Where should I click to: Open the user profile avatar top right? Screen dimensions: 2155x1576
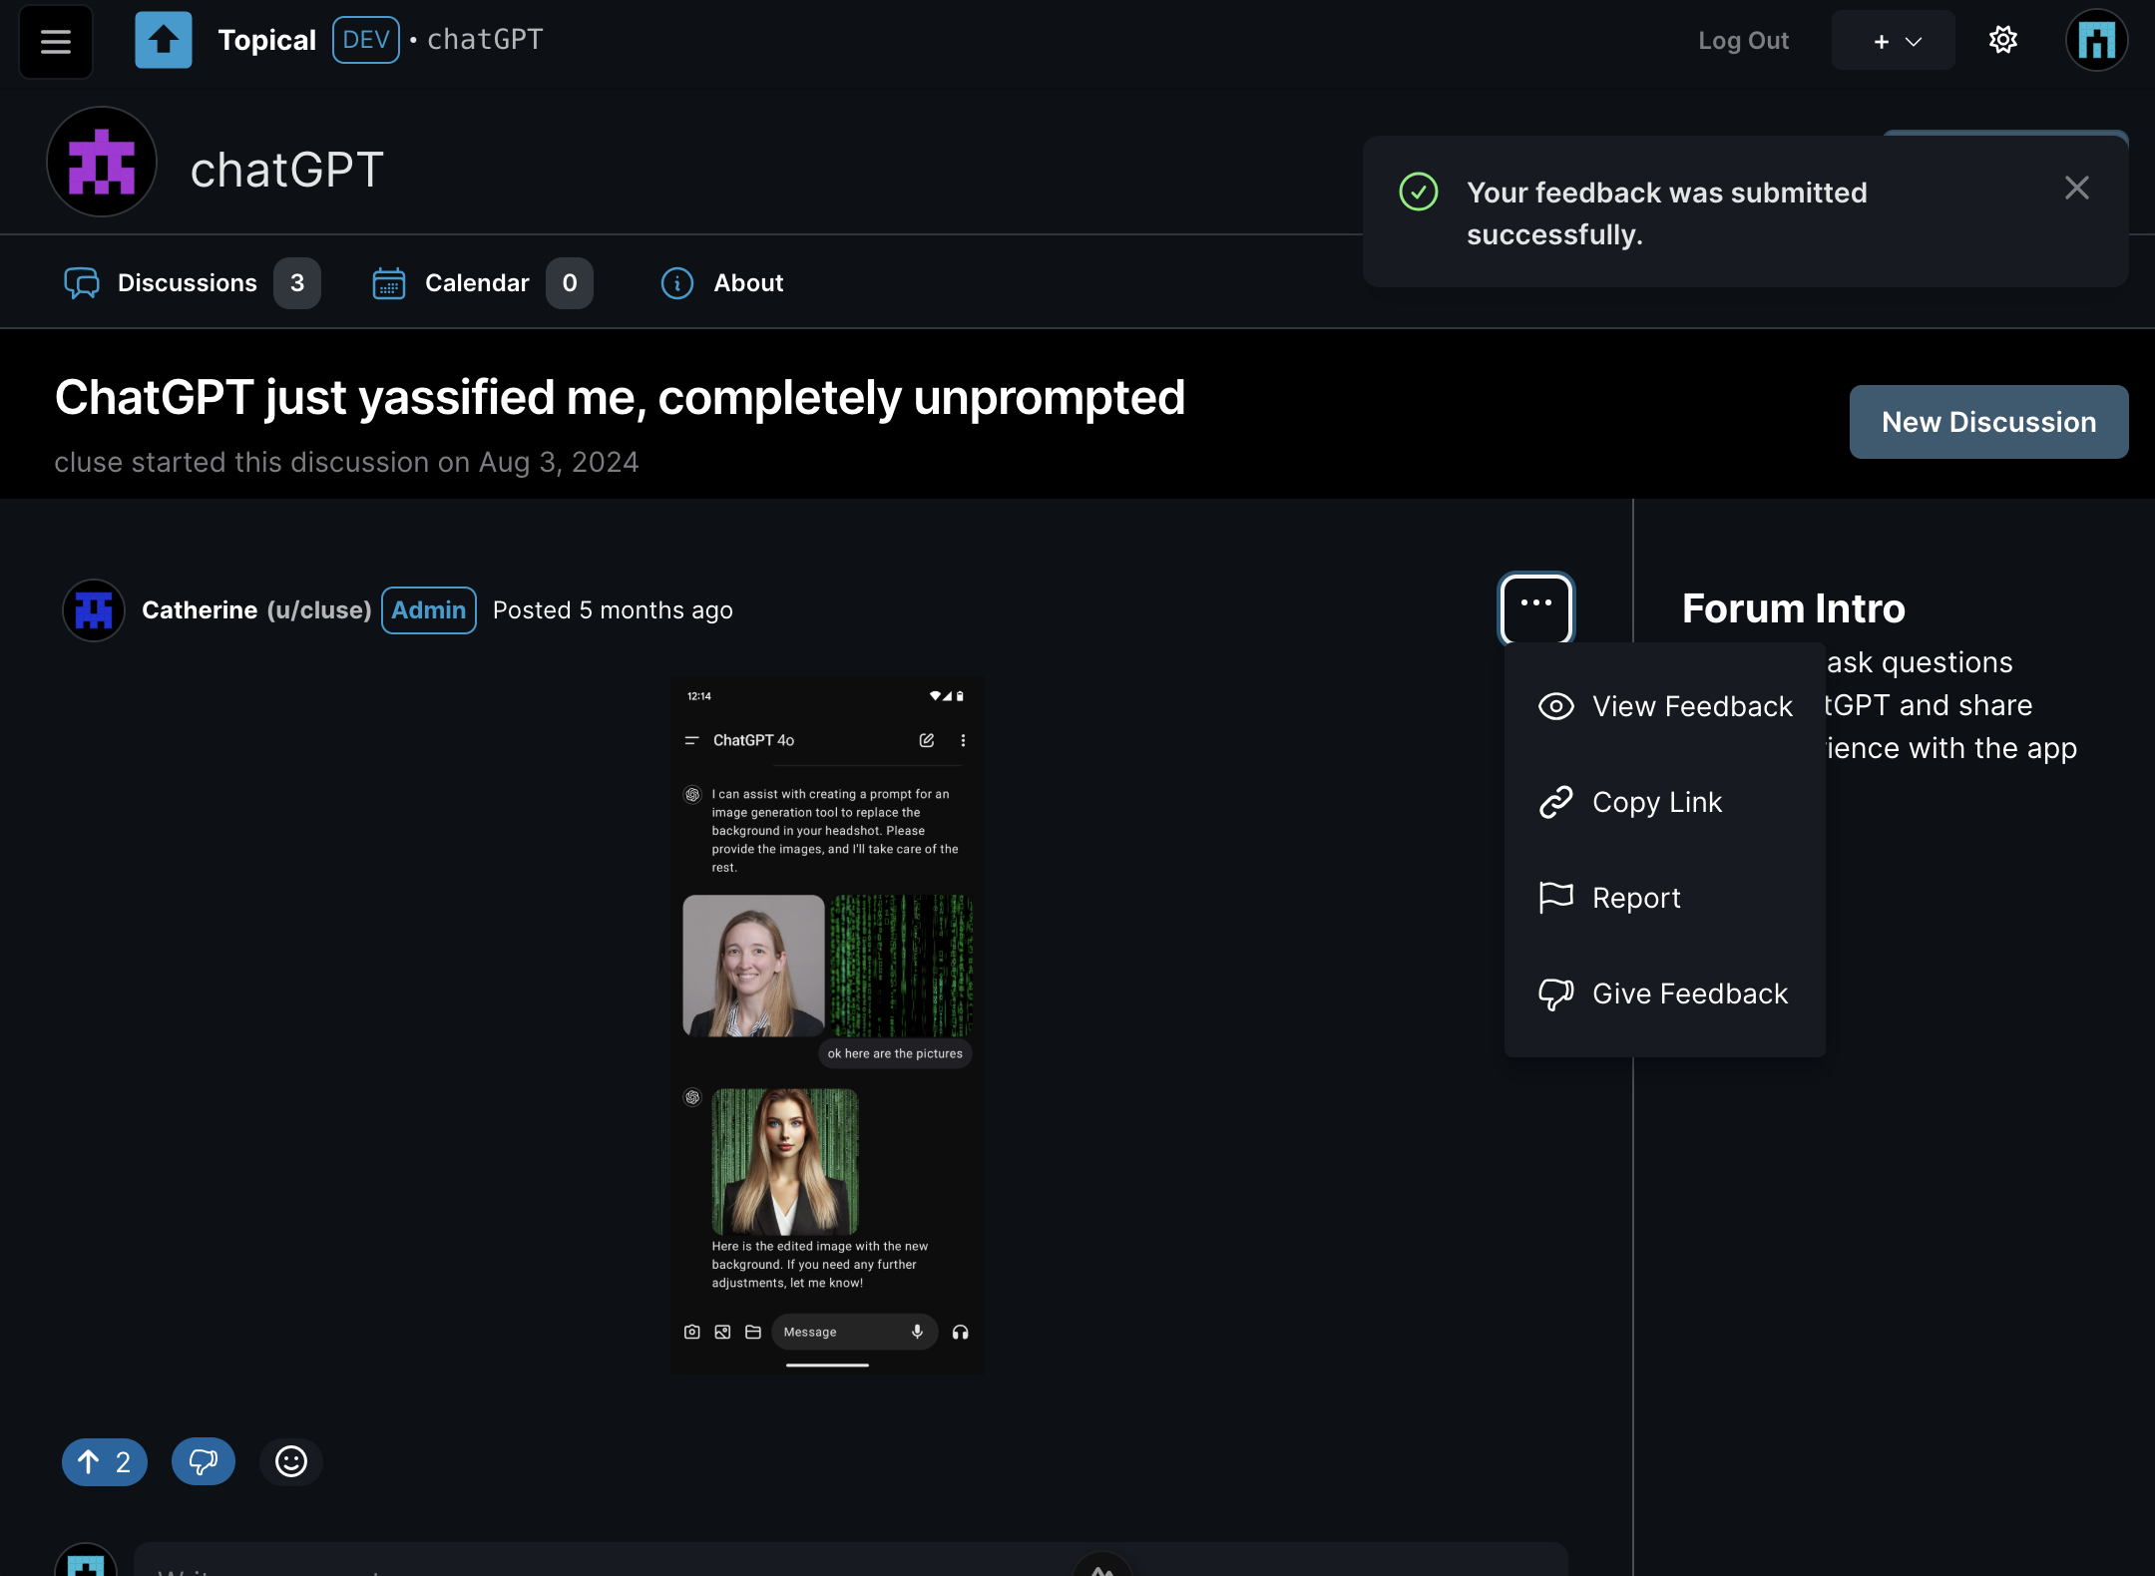pyautogui.click(x=2096, y=40)
